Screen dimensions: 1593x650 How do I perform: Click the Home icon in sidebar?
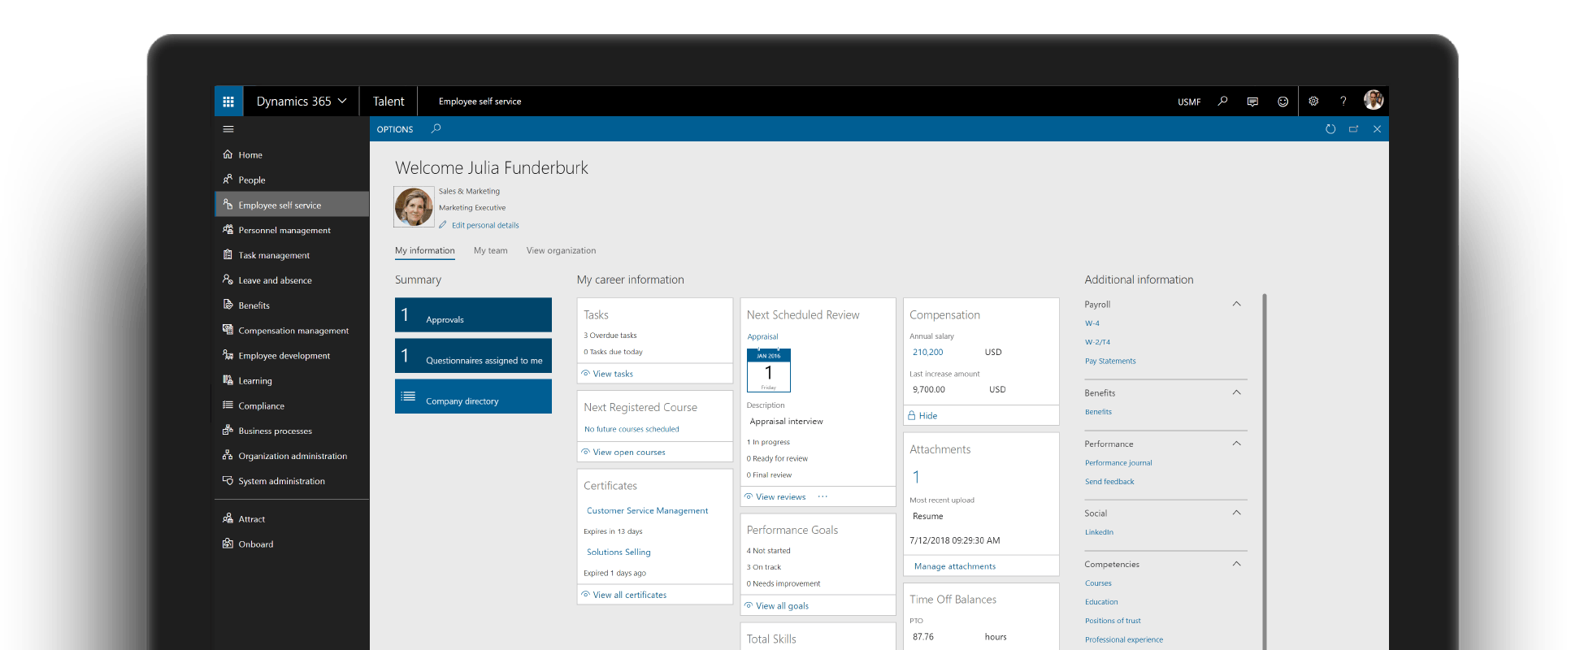click(x=228, y=154)
